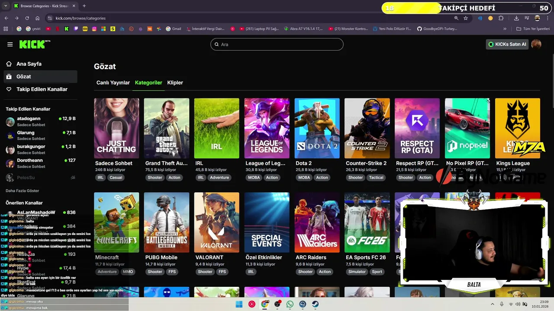
Task: Bookmark this page with the star icon
Action: (x=466, y=18)
